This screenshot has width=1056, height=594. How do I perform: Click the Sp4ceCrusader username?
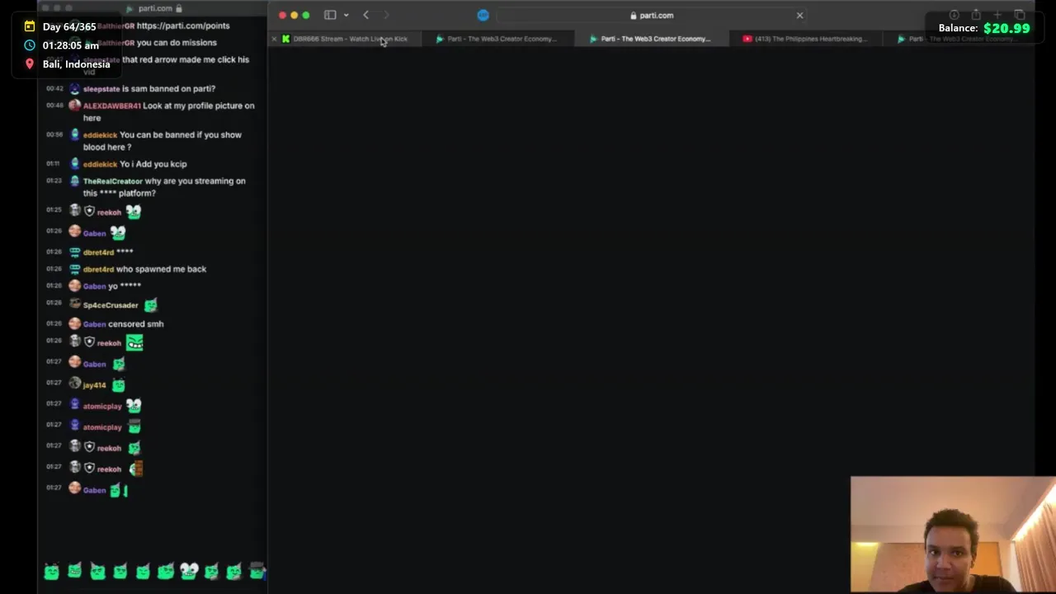pos(111,305)
